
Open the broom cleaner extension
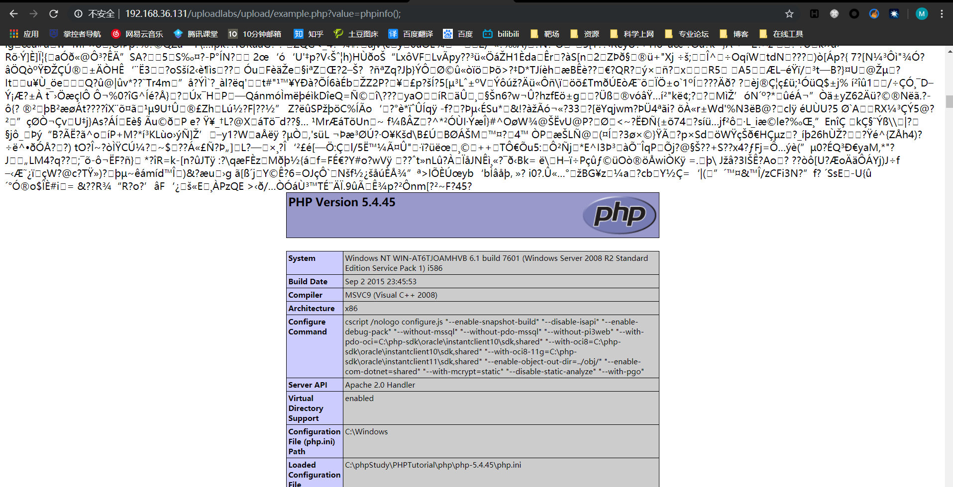[x=874, y=14]
